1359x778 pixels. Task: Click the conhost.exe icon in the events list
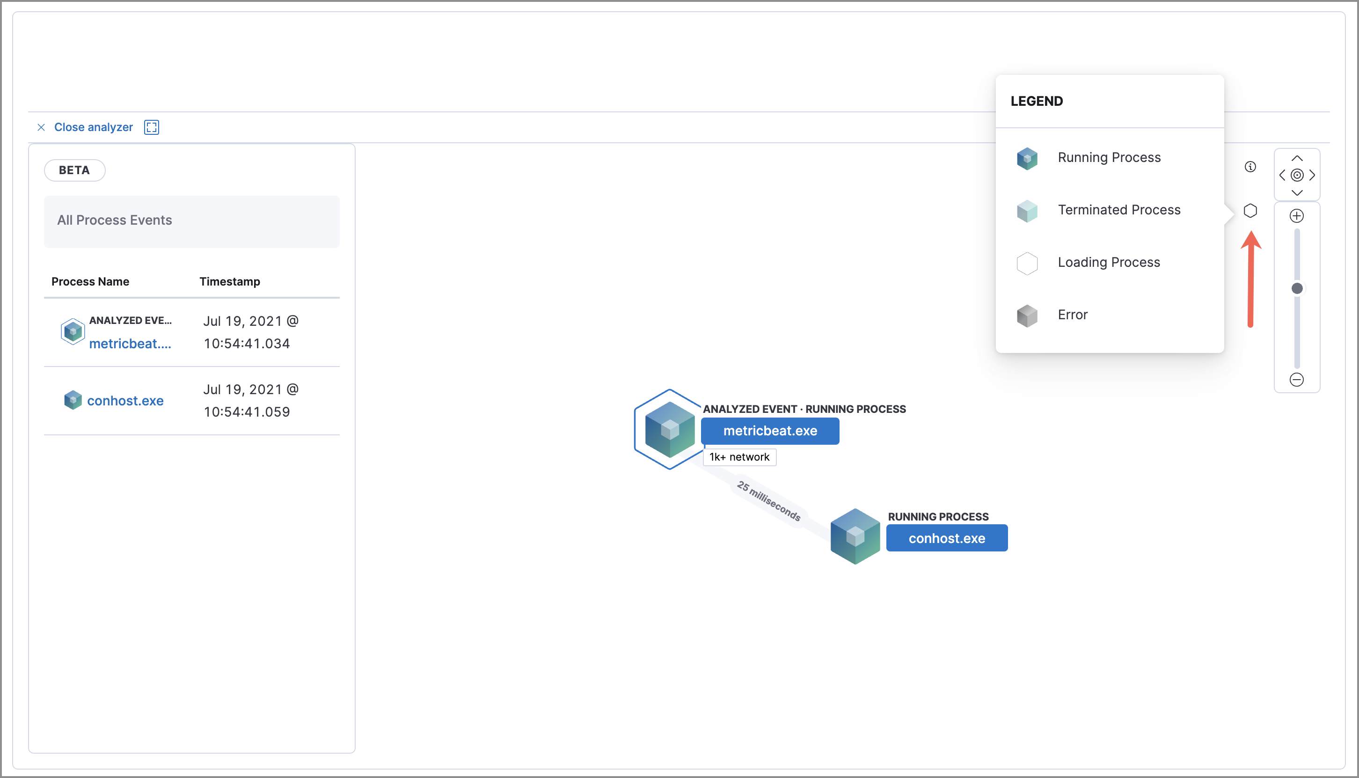click(x=73, y=400)
